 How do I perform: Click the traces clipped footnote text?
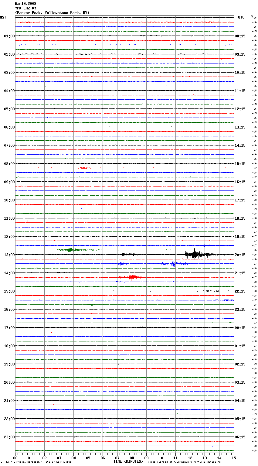point(183,462)
